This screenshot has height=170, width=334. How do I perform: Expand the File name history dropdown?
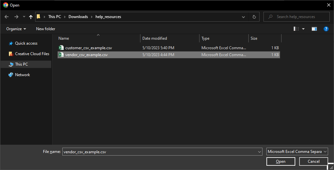click(x=260, y=152)
